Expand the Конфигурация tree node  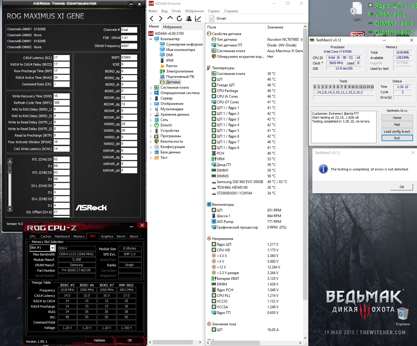point(151,147)
